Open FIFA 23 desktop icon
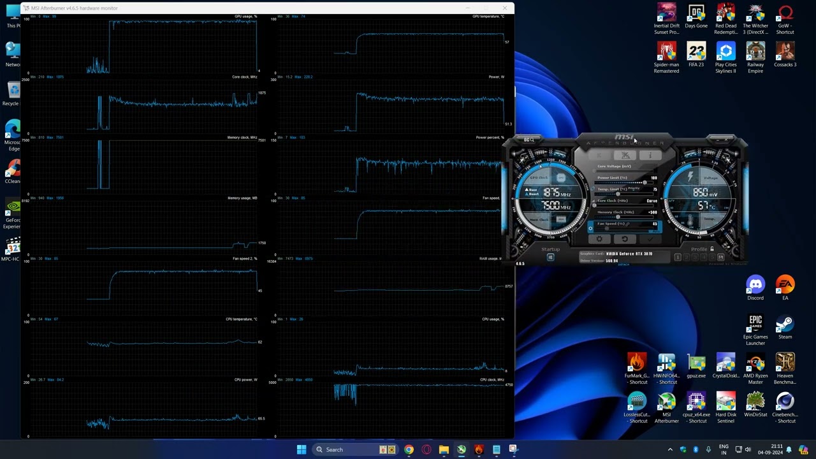This screenshot has height=459, width=816. point(696,55)
